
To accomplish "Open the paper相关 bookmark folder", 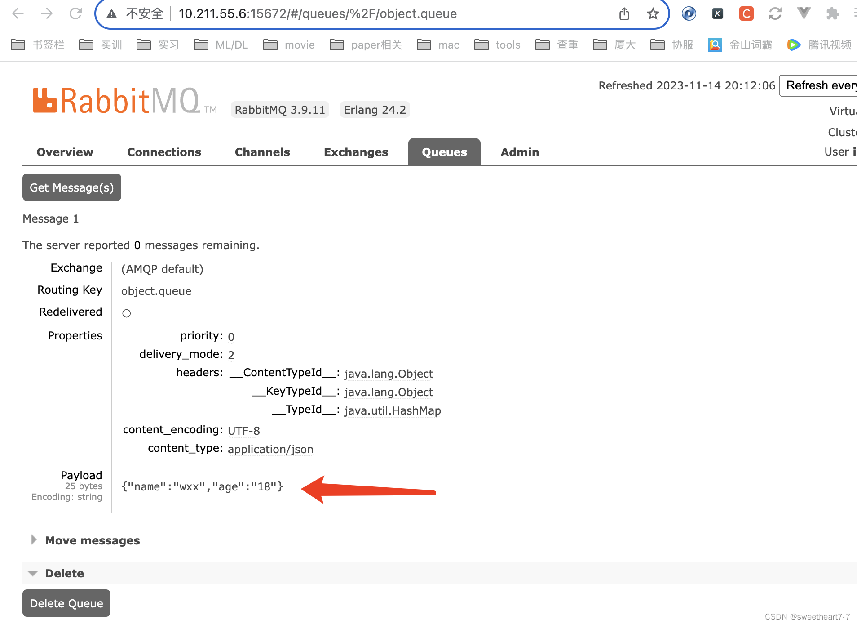I will point(366,45).
